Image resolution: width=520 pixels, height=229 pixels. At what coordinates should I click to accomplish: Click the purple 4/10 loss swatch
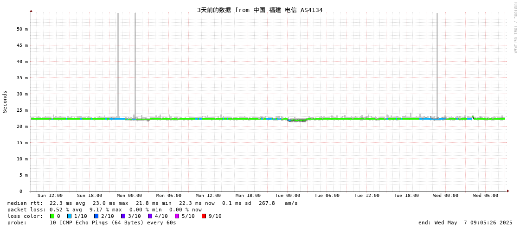150,216
